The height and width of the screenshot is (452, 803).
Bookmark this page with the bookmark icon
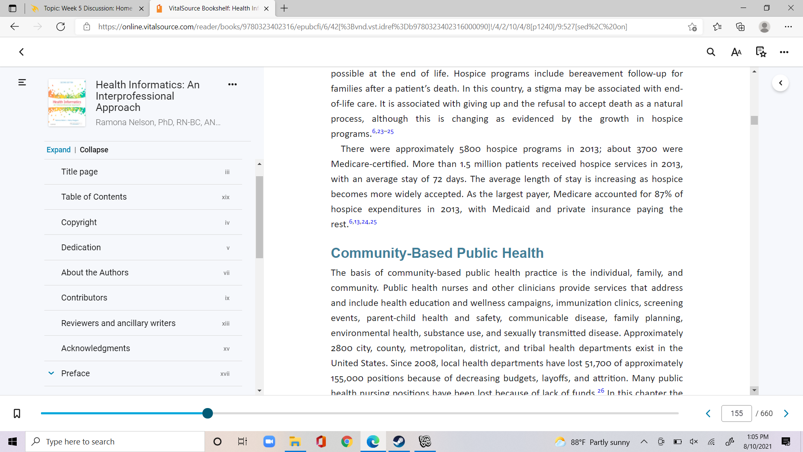[x=17, y=413]
